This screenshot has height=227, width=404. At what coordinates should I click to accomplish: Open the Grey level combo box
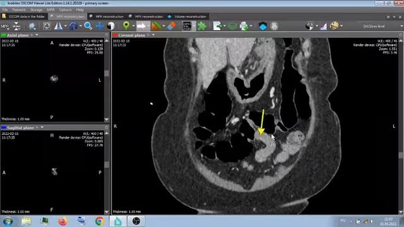point(381,26)
